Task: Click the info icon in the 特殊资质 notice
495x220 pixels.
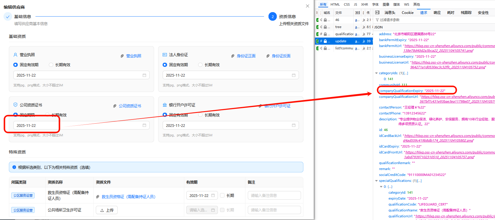Action: coord(14,167)
